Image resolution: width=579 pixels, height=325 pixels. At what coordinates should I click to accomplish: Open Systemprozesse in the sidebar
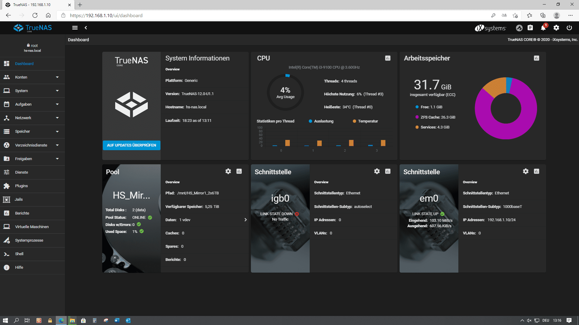click(x=33, y=240)
